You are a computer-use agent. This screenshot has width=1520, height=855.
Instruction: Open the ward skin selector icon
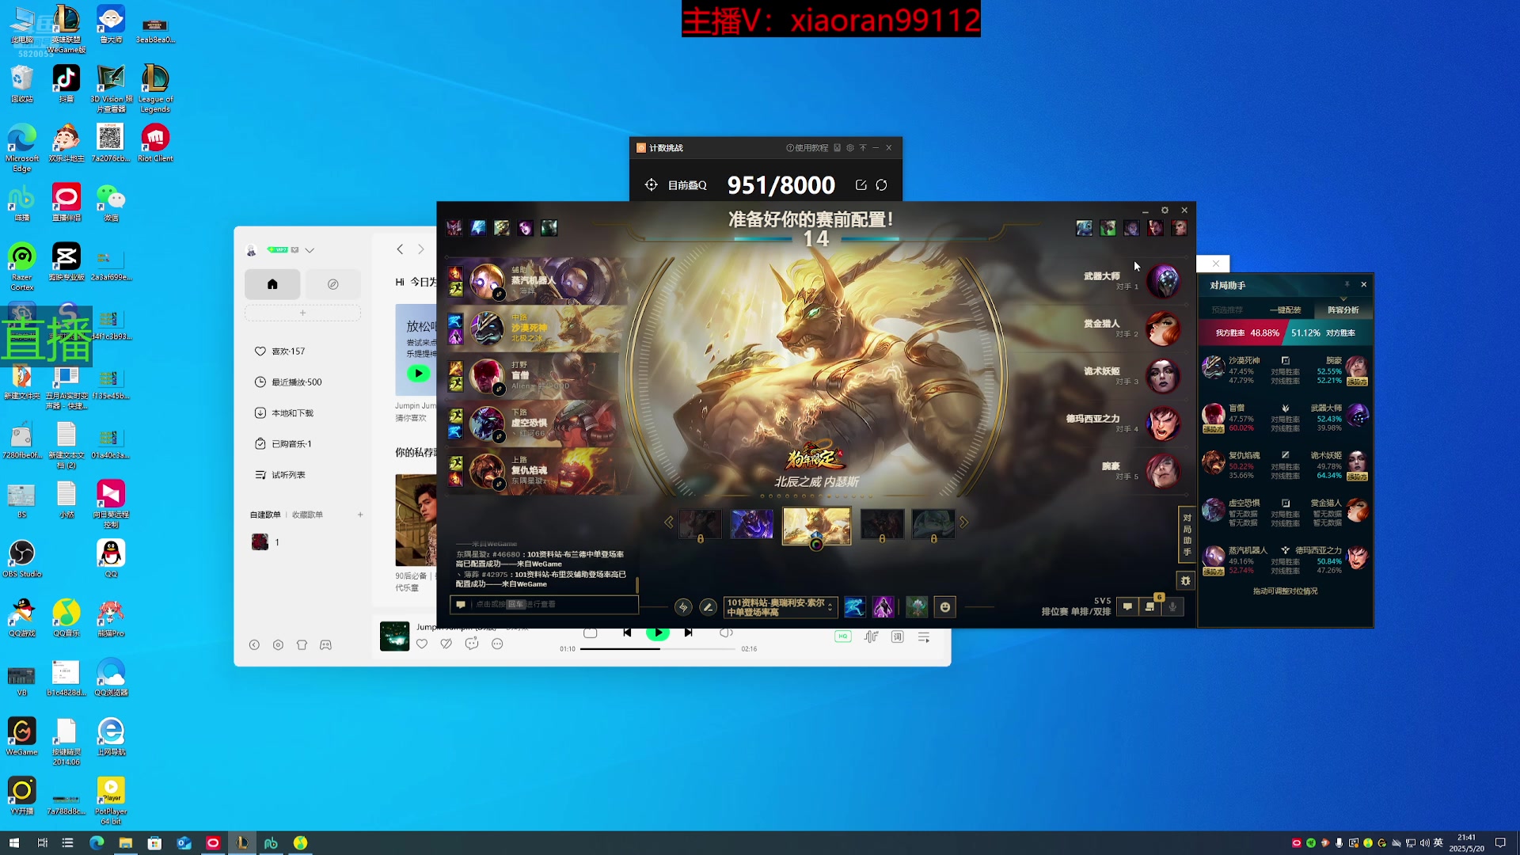(x=917, y=607)
